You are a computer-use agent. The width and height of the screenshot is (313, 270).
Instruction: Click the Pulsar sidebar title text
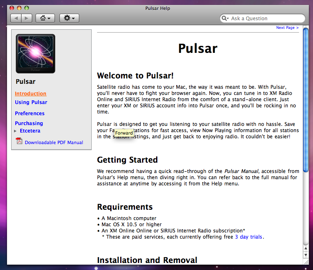tap(26, 82)
